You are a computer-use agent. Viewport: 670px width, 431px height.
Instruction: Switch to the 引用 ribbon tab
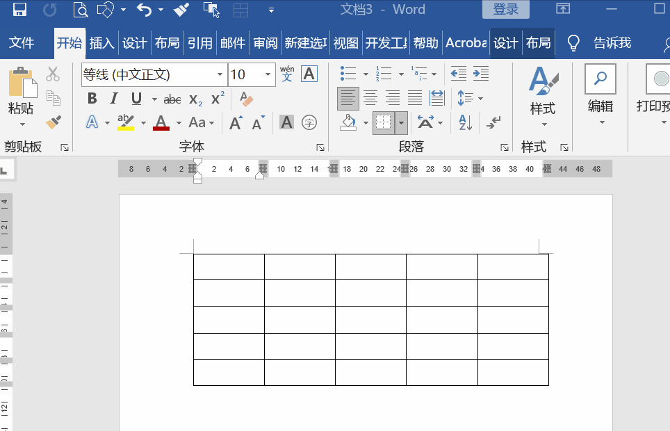[x=200, y=43]
